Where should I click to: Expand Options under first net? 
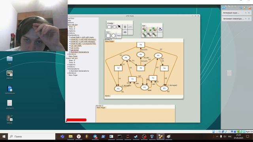pyautogui.click(x=68, y=31)
